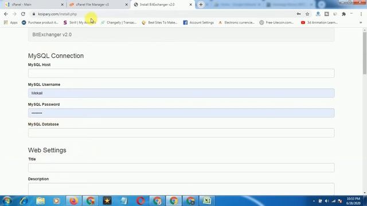Expand the bookmarks overflow chevron
367x206 pixels.
[361, 22]
